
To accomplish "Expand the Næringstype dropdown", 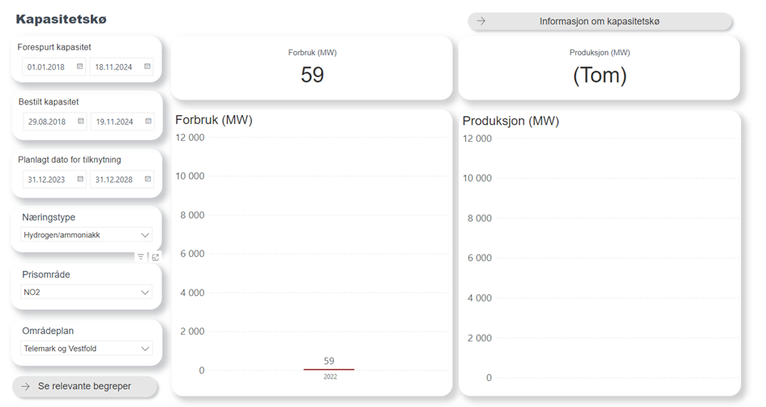I will [x=145, y=235].
